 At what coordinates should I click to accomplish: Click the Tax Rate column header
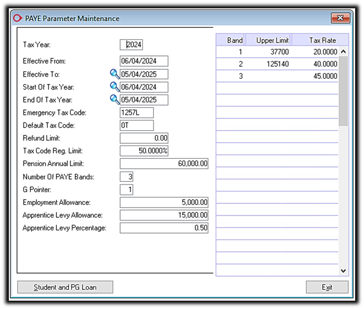pyautogui.click(x=322, y=40)
